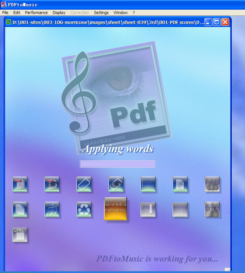This screenshot has height=273, width=245.
Task: Click the green P document window icon
Action: (8, 22)
